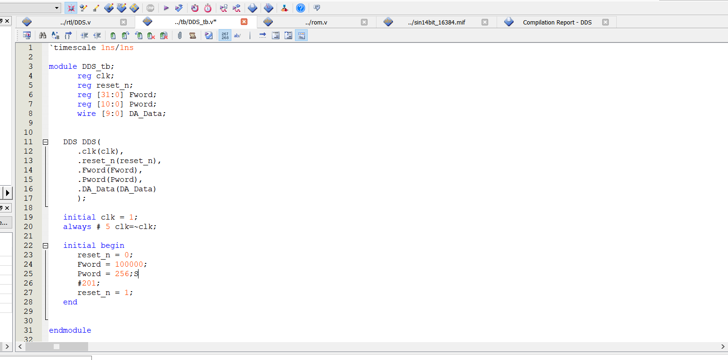Find matching delimiter with braces icon

68,35
